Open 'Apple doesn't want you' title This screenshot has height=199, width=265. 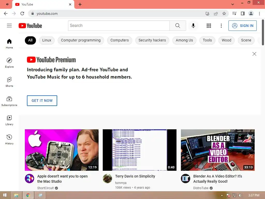pos(63,179)
